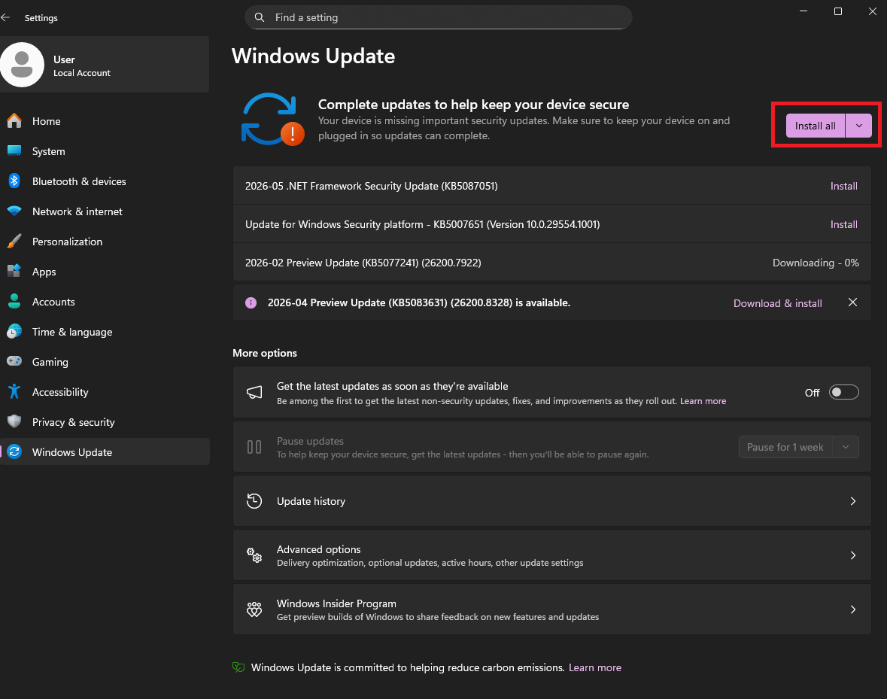Click the pause bars icon
This screenshot has width=887, height=699.
coord(254,448)
